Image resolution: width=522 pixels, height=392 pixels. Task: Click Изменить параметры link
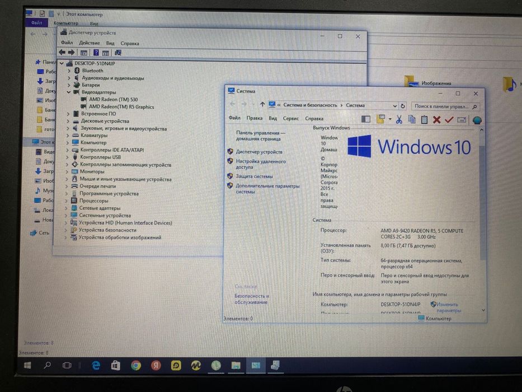click(x=448, y=307)
